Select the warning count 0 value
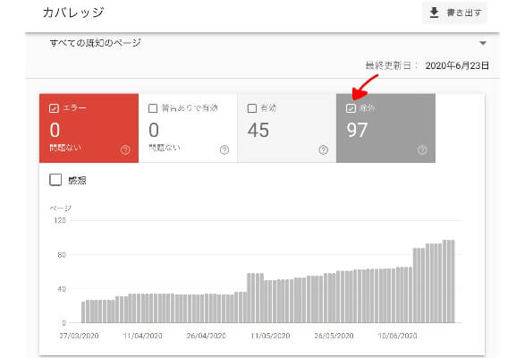The width and height of the screenshot is (516, 358). click(x=154, y=130)
